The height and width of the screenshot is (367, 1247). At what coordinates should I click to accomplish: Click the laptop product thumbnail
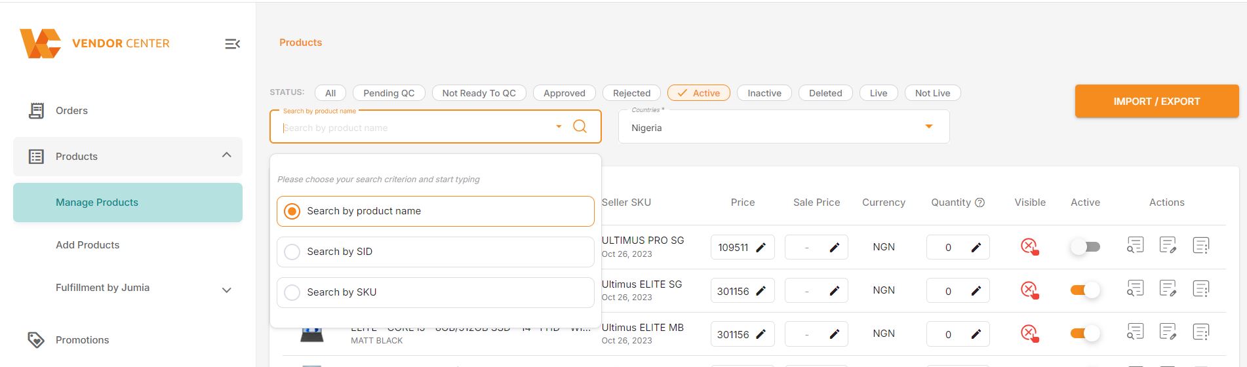(x=311, y=334)
